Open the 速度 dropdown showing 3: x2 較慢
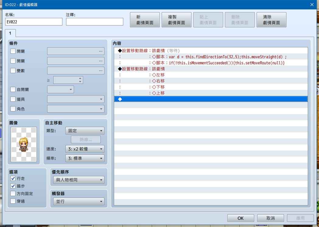The image size is (319, 227). [x=85, y=149]
